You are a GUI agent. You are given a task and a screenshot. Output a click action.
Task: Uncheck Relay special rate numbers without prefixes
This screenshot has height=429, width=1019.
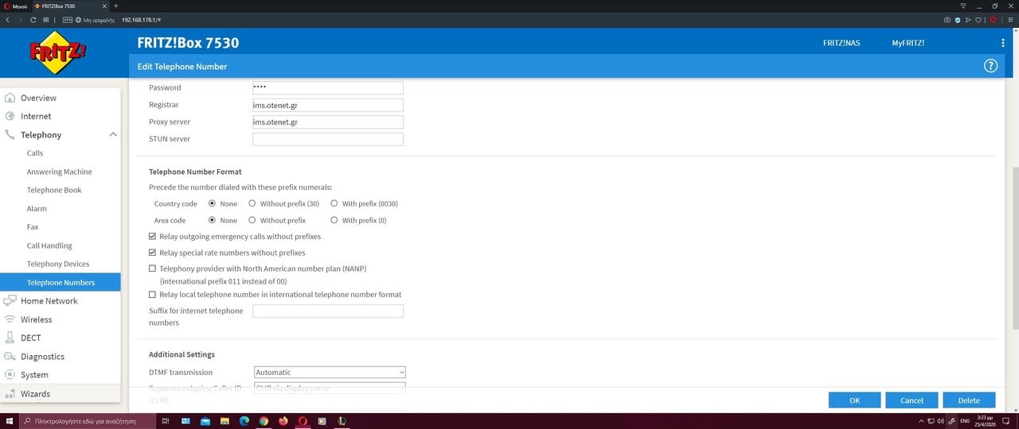point(153,253)
